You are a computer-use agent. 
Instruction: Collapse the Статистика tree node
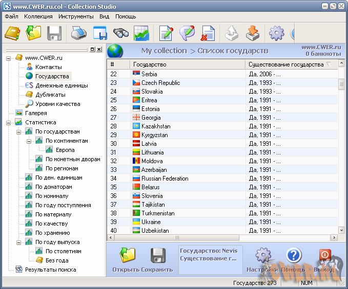tap(9, 122)
